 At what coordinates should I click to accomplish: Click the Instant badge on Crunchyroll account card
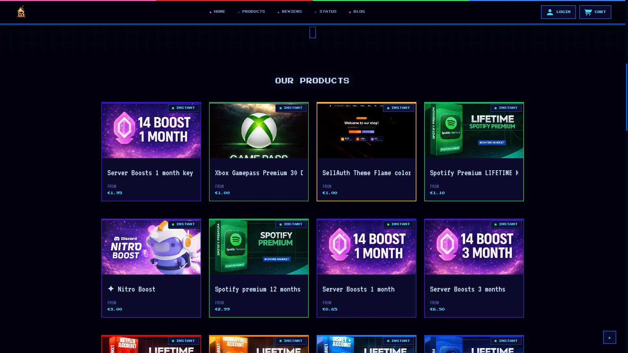pos(291,341)
